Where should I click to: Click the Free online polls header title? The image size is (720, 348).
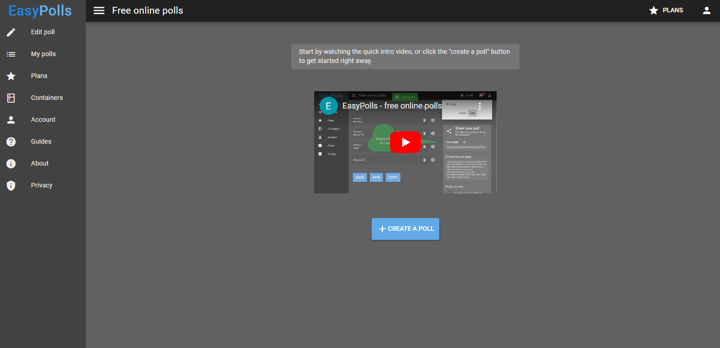[147, 10]
